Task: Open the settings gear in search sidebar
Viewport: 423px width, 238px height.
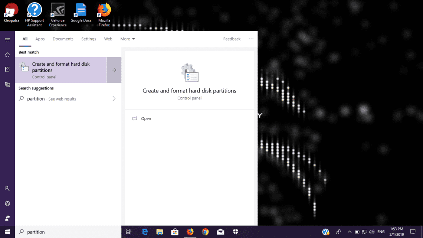Action: tap(7, 203)
